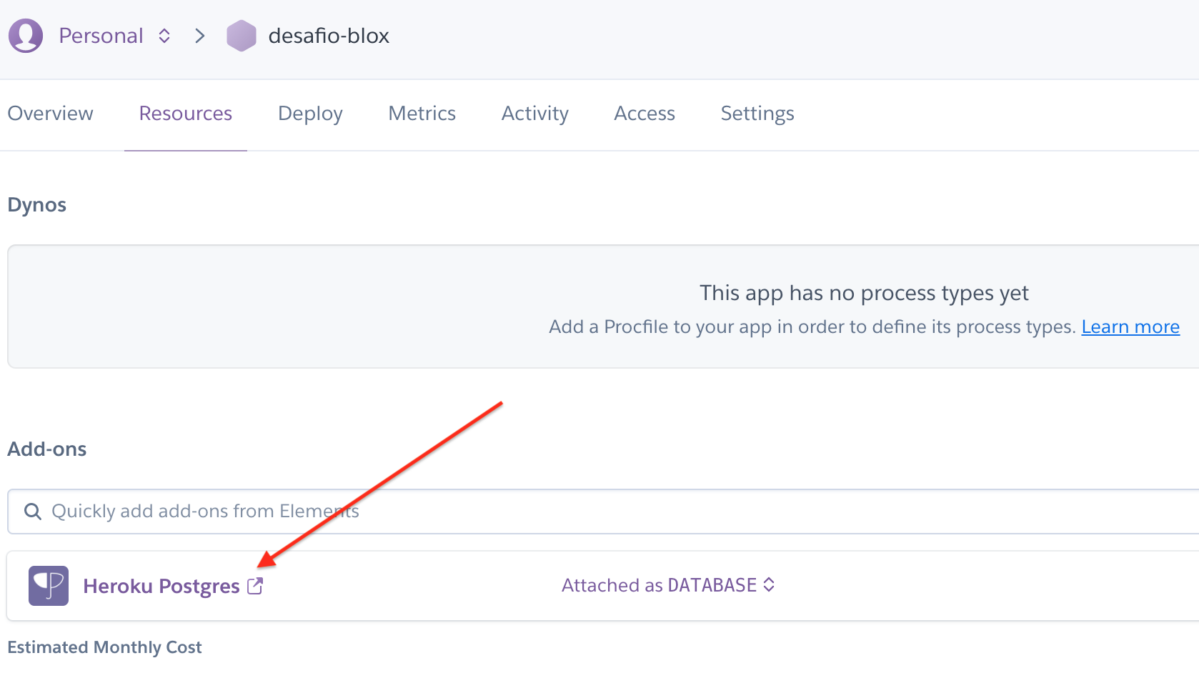Click the Personal account avatar icon
The height and width of the screenshot is (683, 1199).
tap(26, 36)
